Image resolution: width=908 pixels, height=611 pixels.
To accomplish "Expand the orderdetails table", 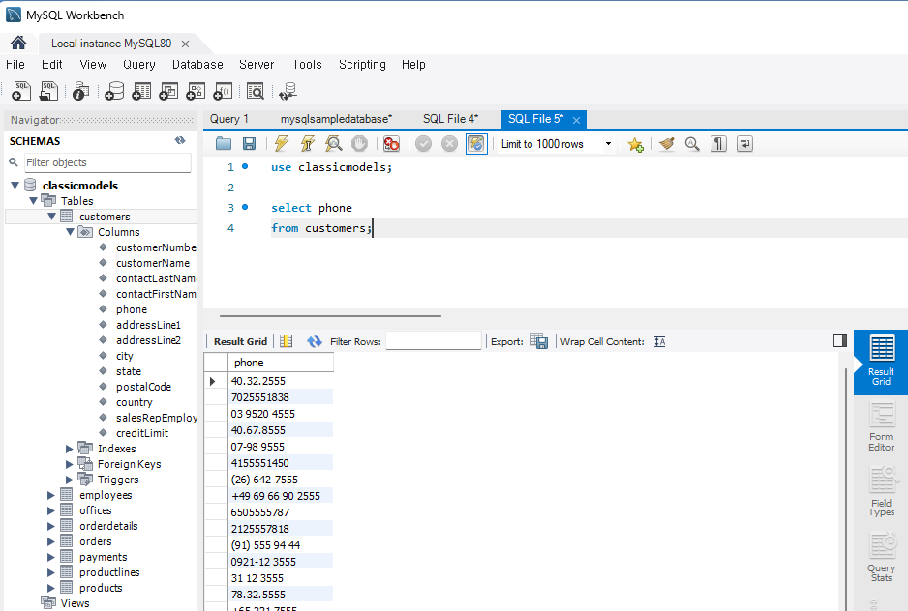I will 51,526.
